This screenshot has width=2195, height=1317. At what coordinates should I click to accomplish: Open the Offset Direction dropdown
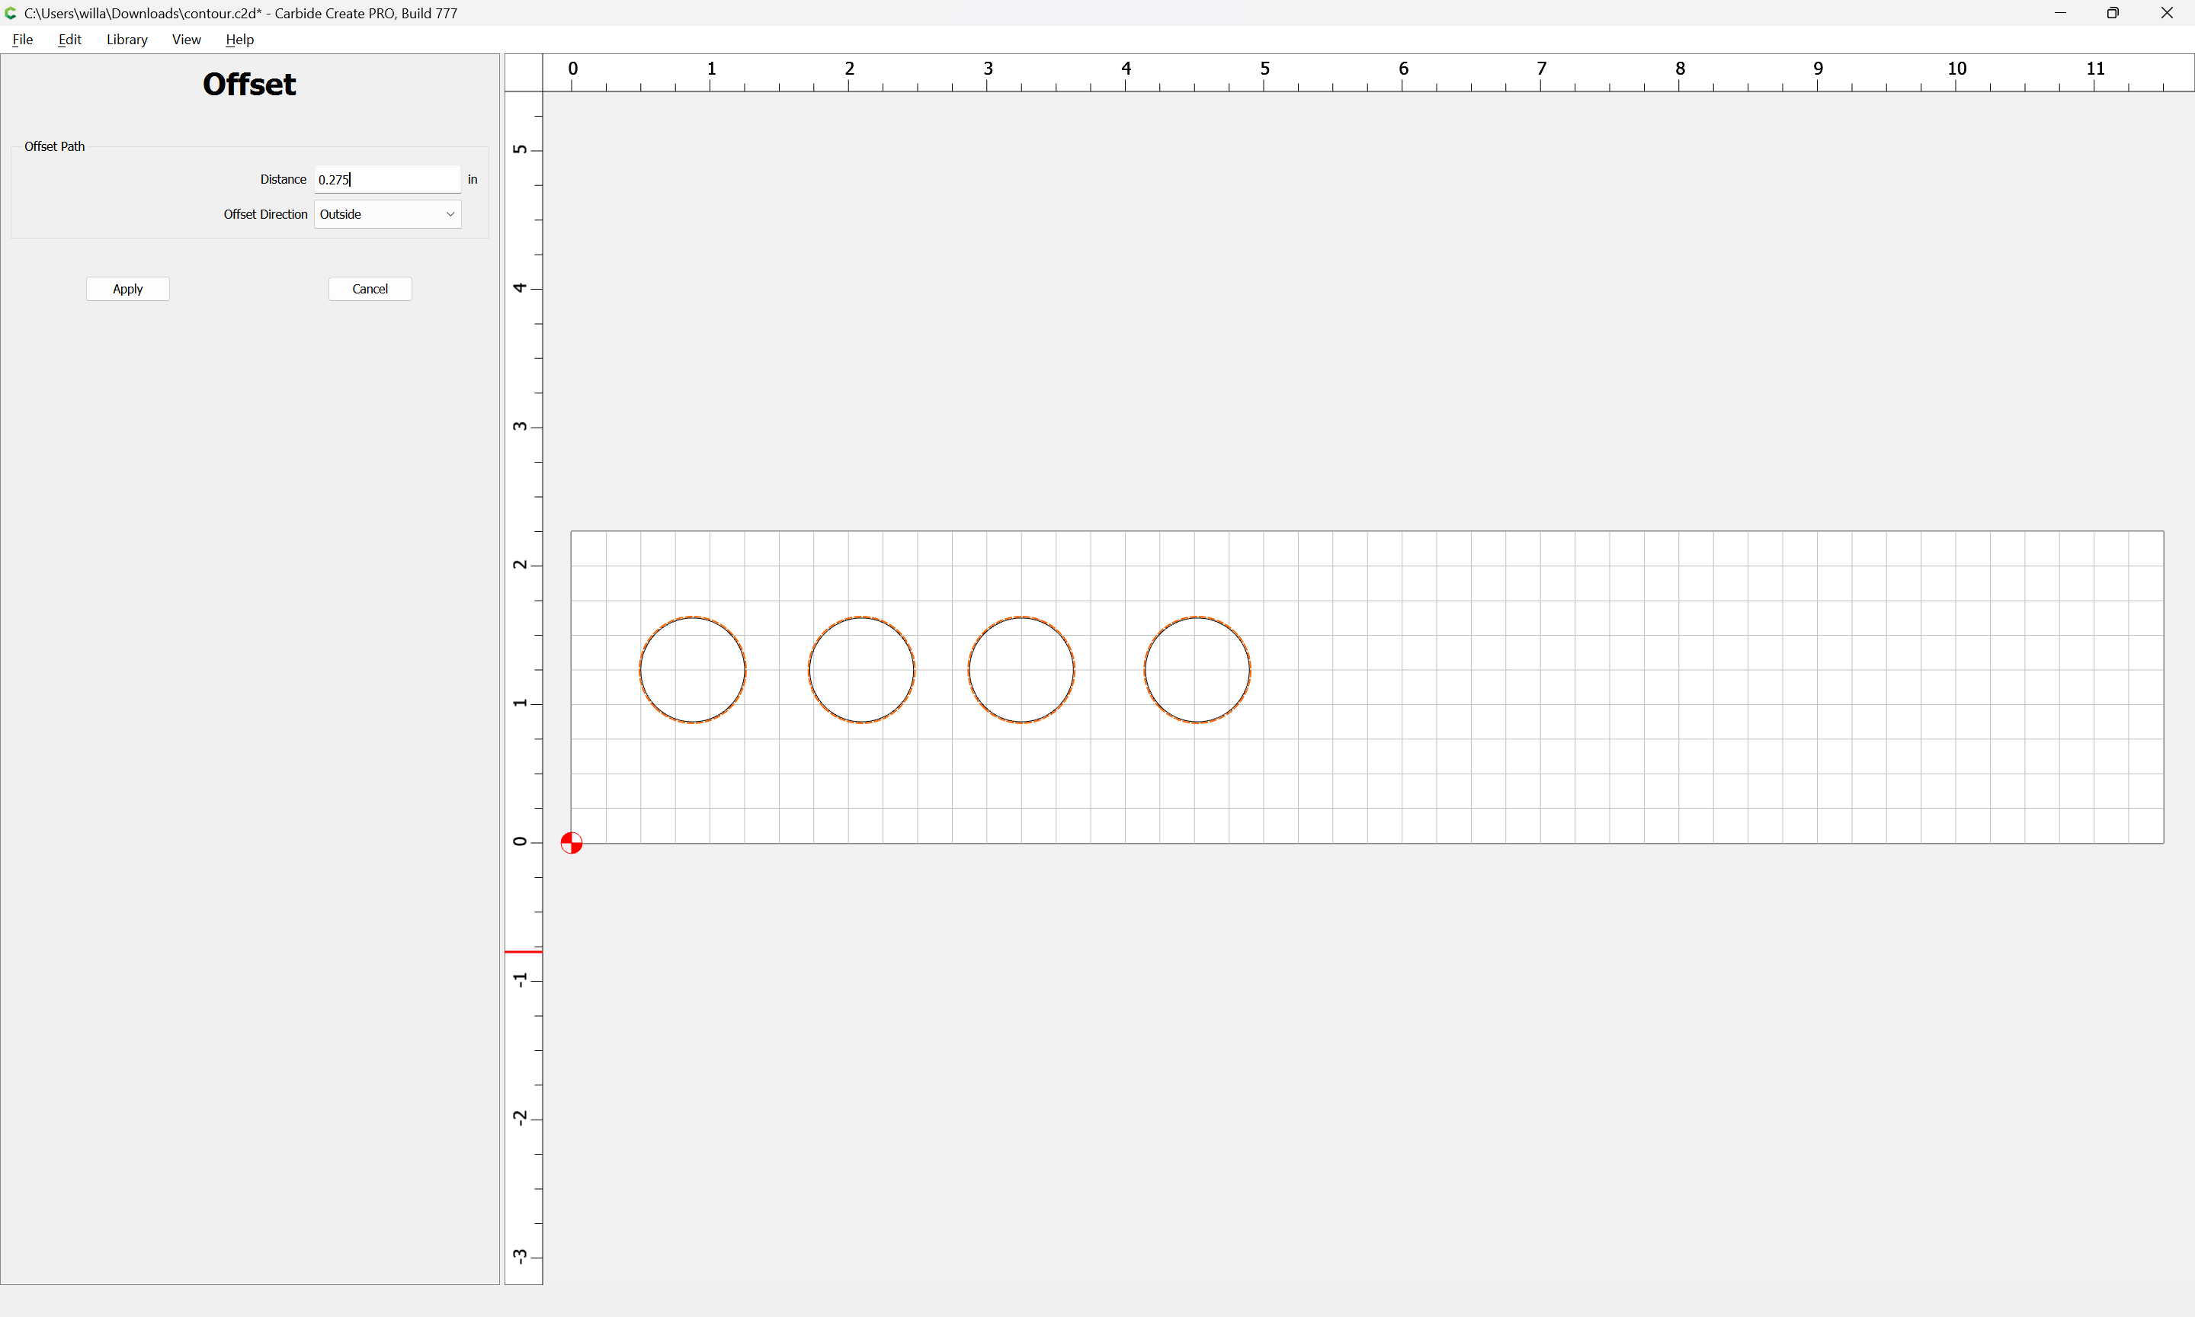[x=388, y=214]
